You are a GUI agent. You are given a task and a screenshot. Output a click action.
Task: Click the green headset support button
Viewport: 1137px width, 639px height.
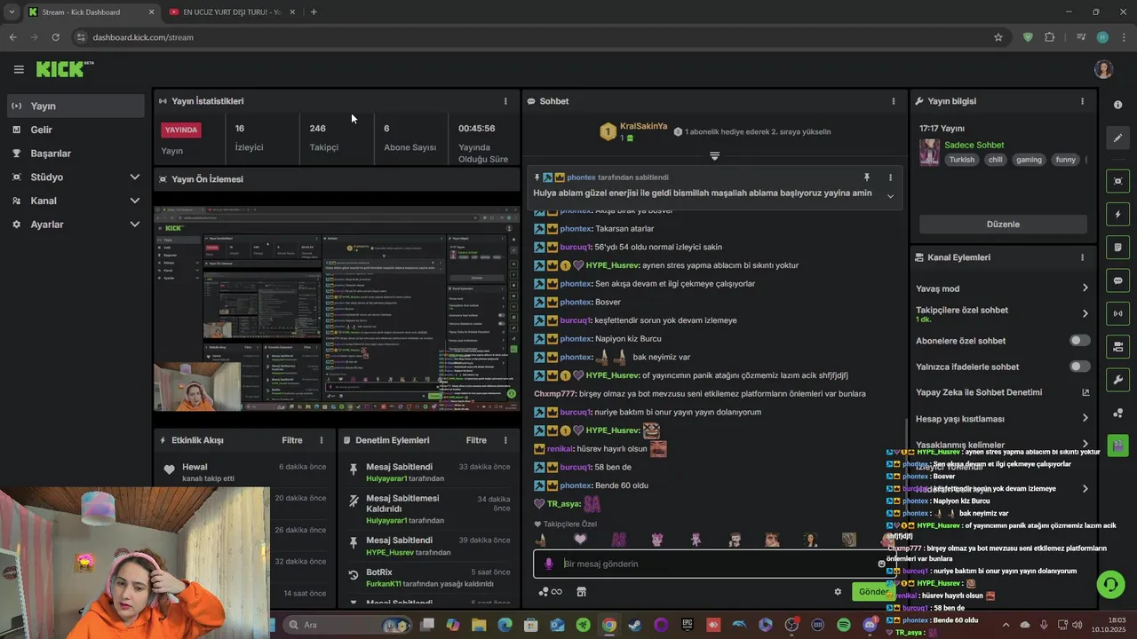[1109, 584]
